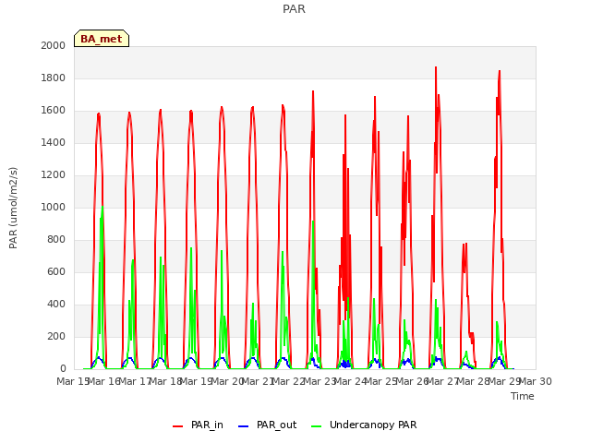
Task: Click the y-axis label PAR (umol/m2/s)
Action: tap(13, 208)
